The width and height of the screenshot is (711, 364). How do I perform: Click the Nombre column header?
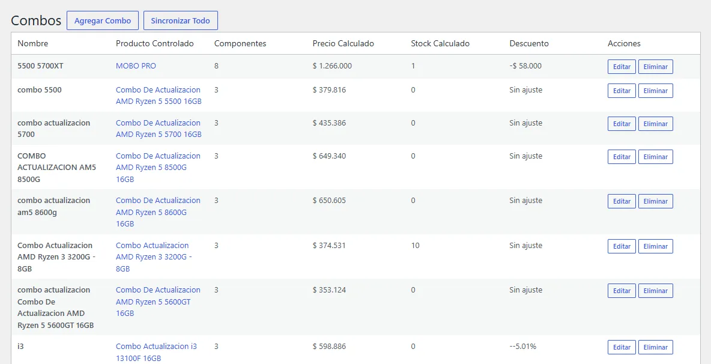coord(32,43)
